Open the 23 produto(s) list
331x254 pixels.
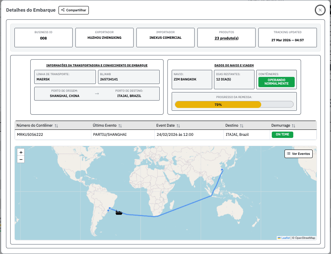[x=226, y=37]
